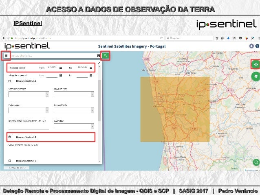Open the Collection dropdown

(74, 127)
